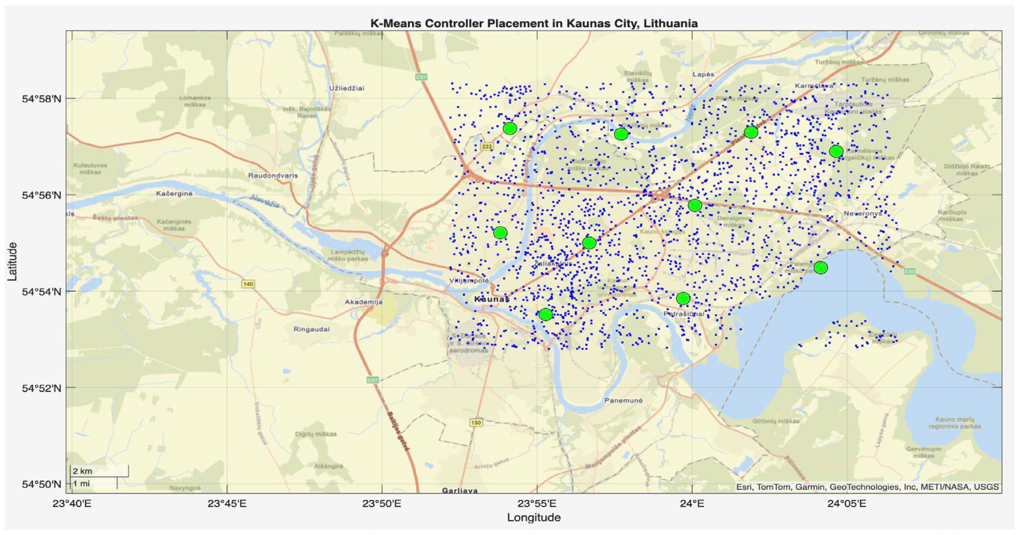Click the Raudondvaris town label
The image size is (1021, 535).
pyautogui.click(x=273, y=175)
